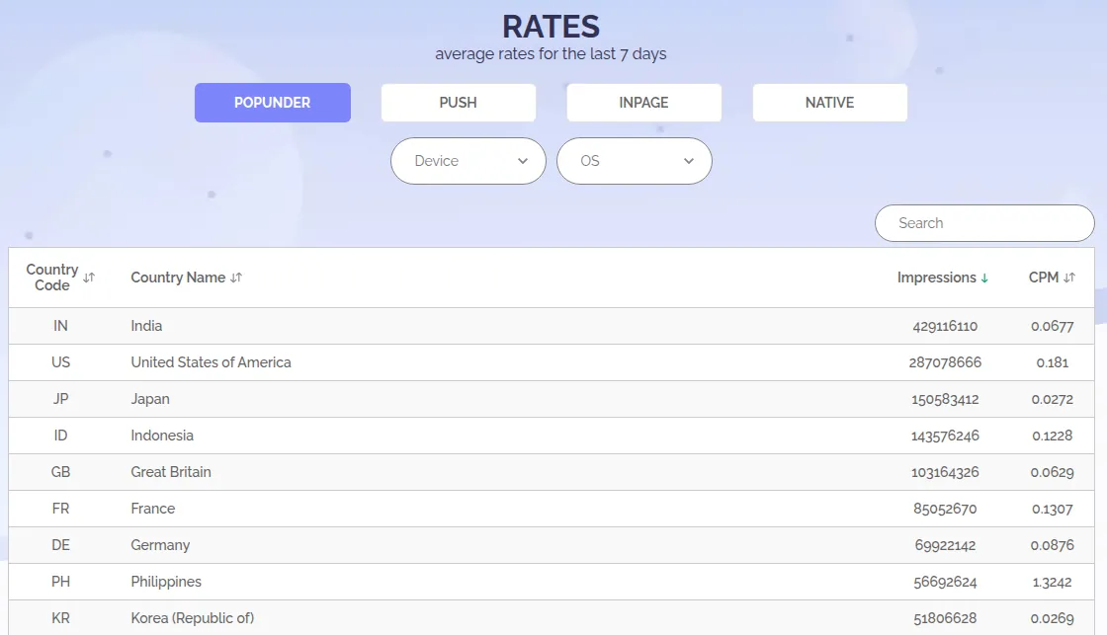Click CPM value 0.0269
1107x635 pixels.
pos(1052,618)
